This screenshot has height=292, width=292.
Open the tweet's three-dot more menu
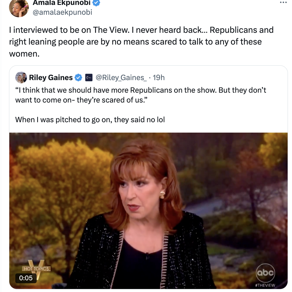click(x=283, y=2)
